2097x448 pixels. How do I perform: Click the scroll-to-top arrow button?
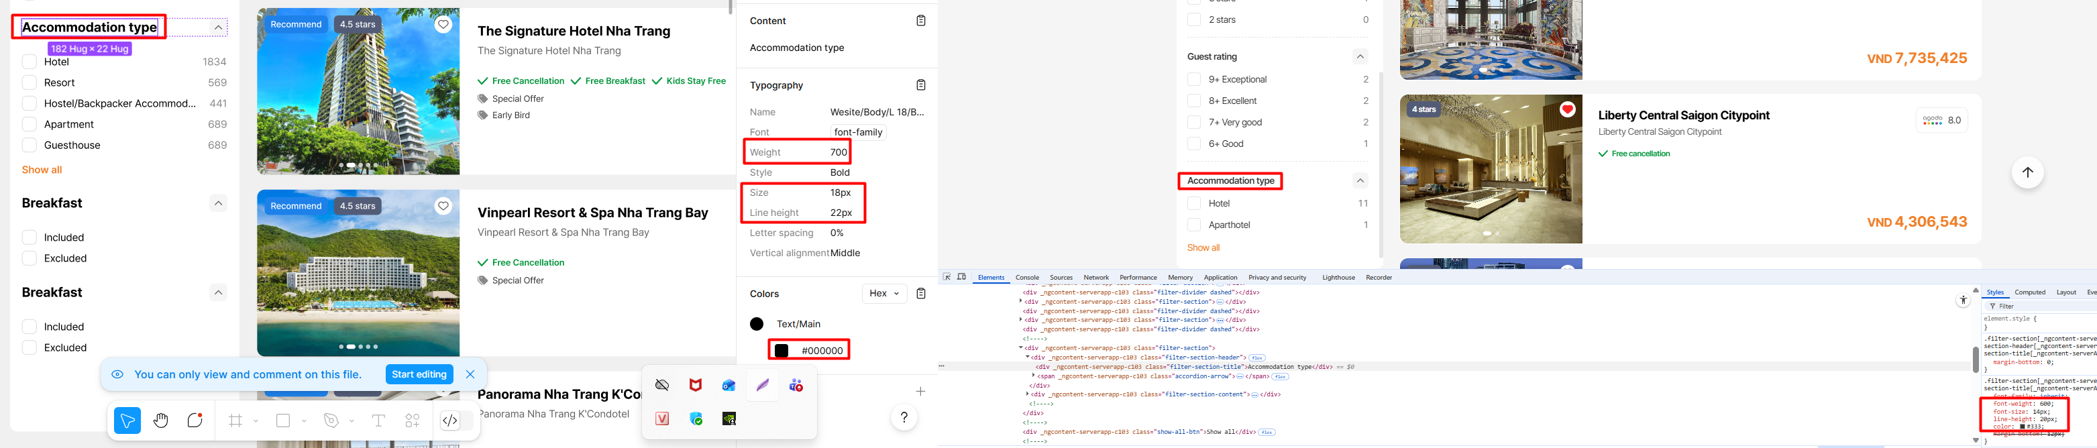[x=2027, y=172]
